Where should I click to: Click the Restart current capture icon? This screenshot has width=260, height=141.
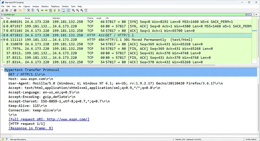(11, 10)
